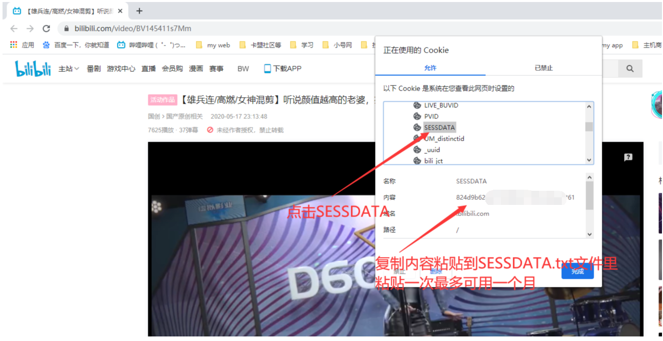This screenshot has width=663, height=341.
Task: Switch to the 允许 cookie tab
Action: tap(430, 68)
